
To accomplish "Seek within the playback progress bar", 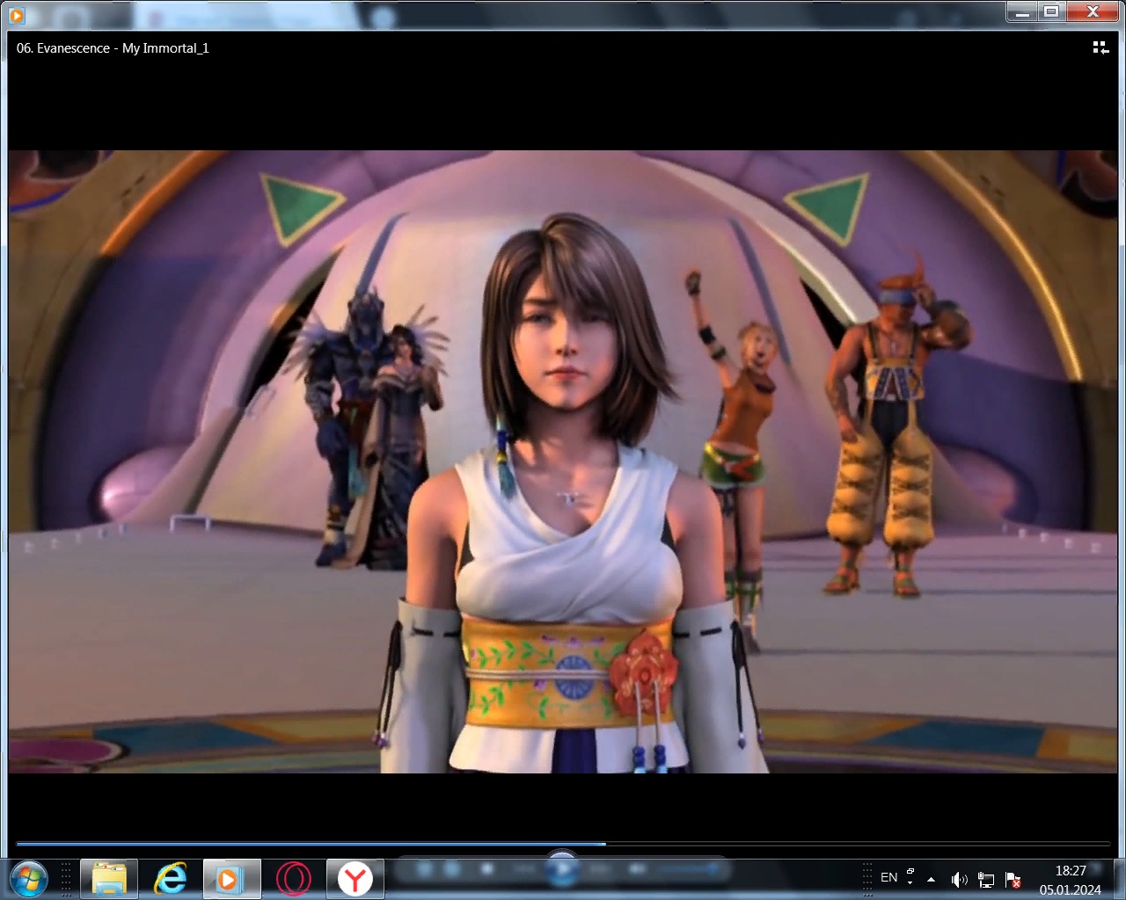I will point(562,844).
